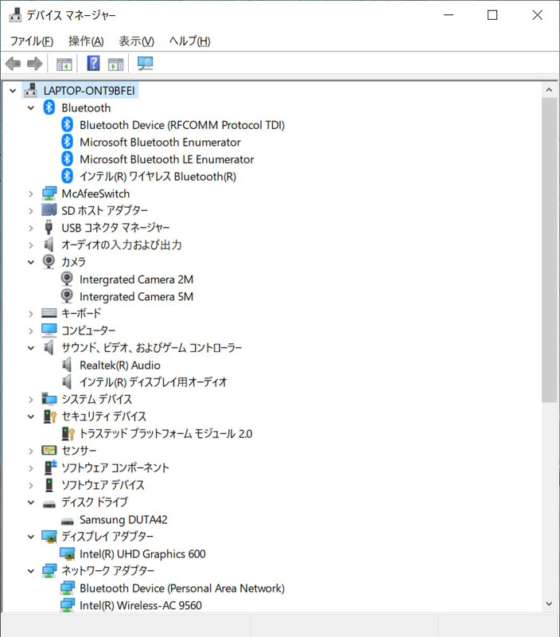Expand the オーディオの入力および出力 category

31,245
